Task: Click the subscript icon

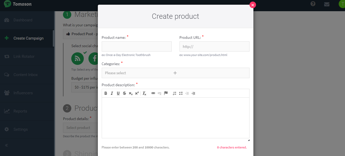Action: coord(131,93)
